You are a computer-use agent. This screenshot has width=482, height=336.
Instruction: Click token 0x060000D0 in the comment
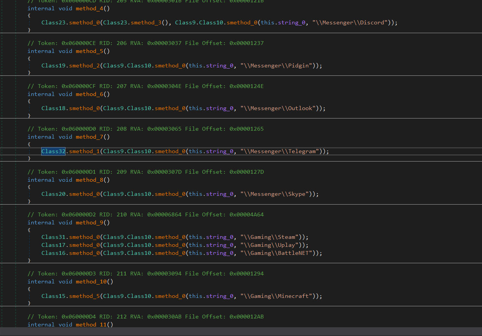(78, 129)
